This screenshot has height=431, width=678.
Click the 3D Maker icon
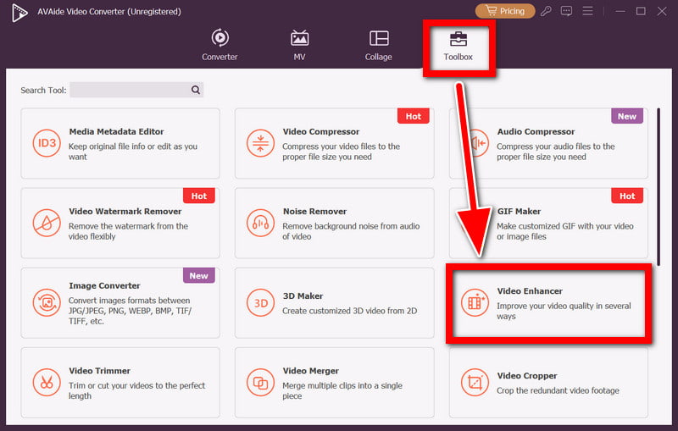click(260, 303)
